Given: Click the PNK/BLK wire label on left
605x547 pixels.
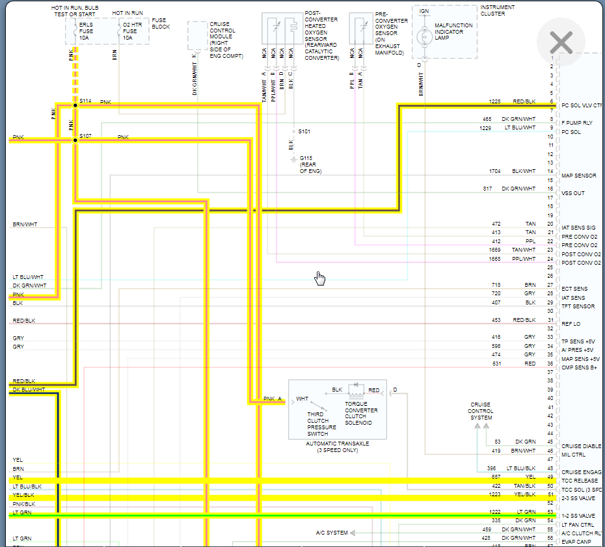Looking at the screenshot, I should 23,504.
